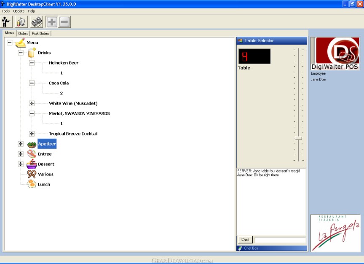Collapse the Coca Cola node
This screenshot has width=364, height=264.
point(32,83)
